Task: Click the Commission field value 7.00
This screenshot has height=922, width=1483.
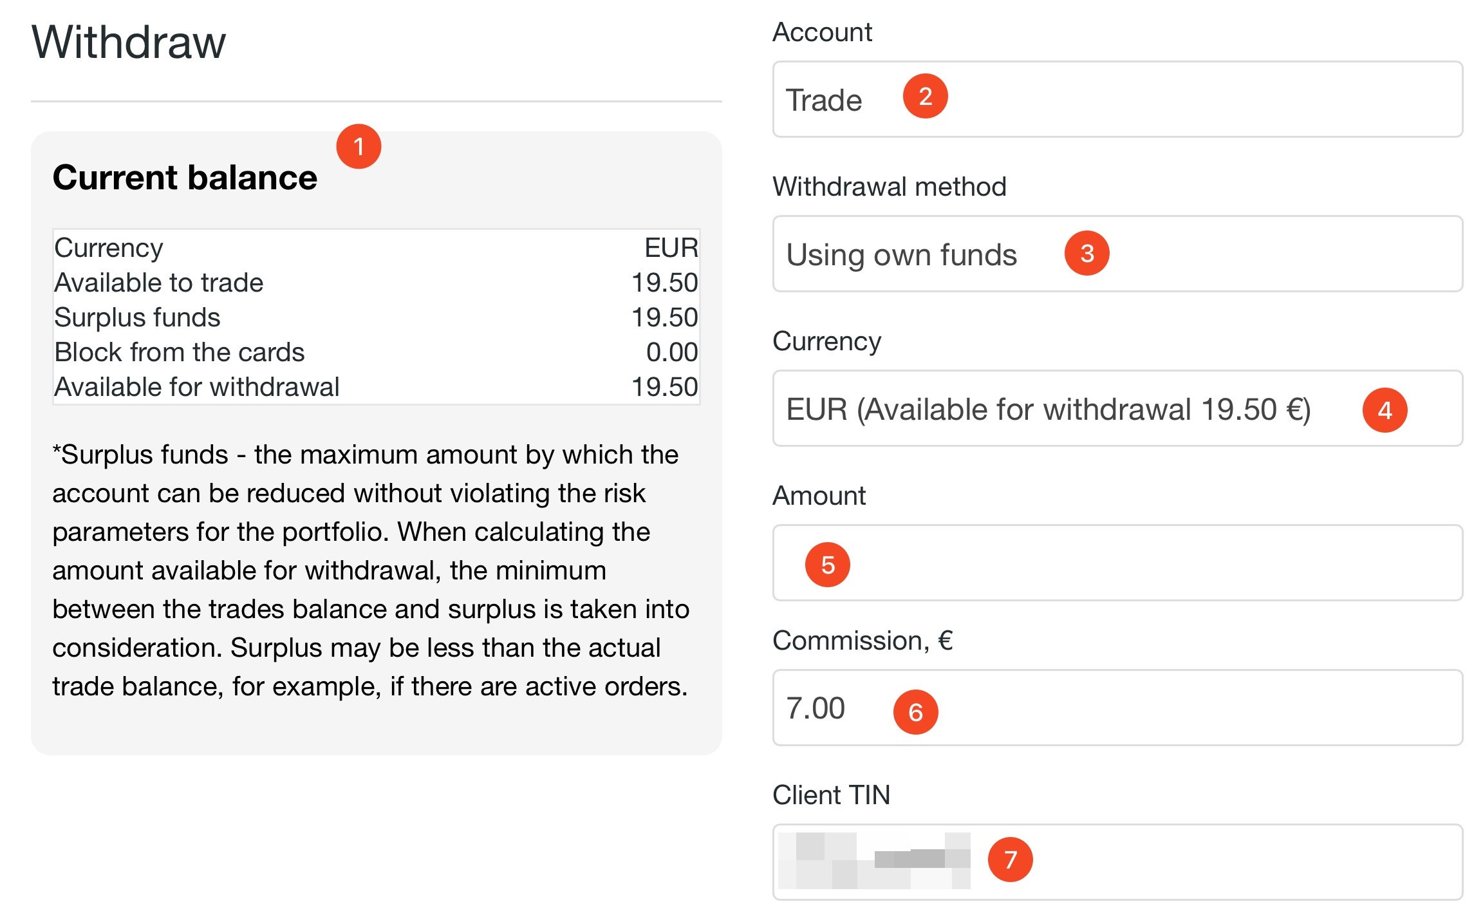Action: pos(816,708)
